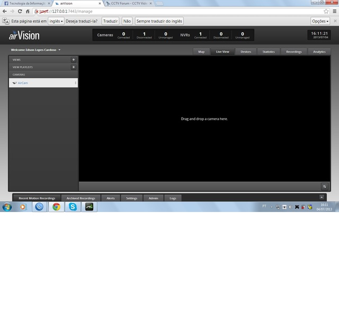Image resolution: width=339 pixels, height=318 pixels.
Task: Click the taskbar clock showing 16:11
Action: [x=324, y=207]
